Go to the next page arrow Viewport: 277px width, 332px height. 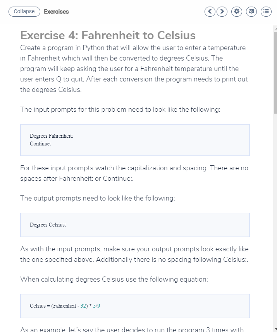point(222,11)
